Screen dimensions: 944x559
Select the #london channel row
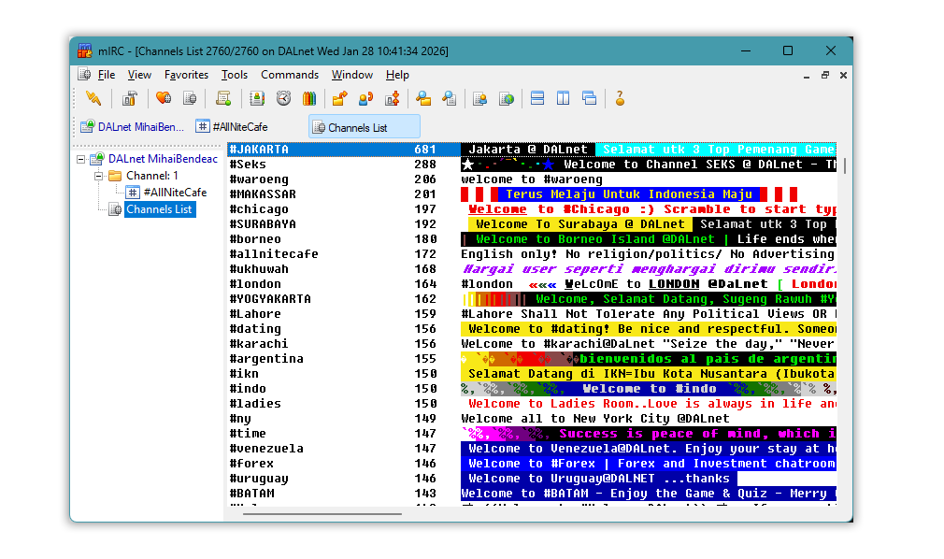pos(532,284)
